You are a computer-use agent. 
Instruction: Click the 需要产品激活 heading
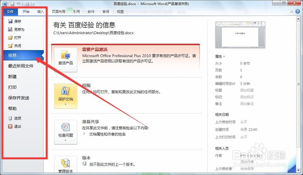pyautogui.click(x=95, y=50)
